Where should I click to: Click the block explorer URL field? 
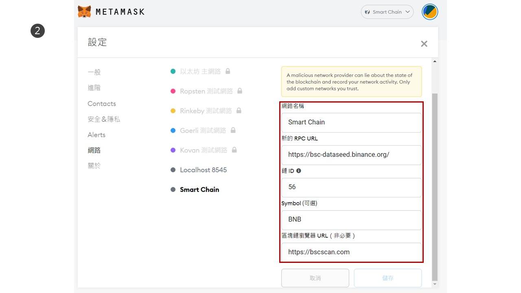point(351,252)
